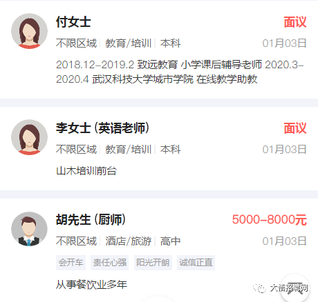The image size is (318, 302).
Task: Click the 5000-8000元 salary label
Action: click(270, 220)
